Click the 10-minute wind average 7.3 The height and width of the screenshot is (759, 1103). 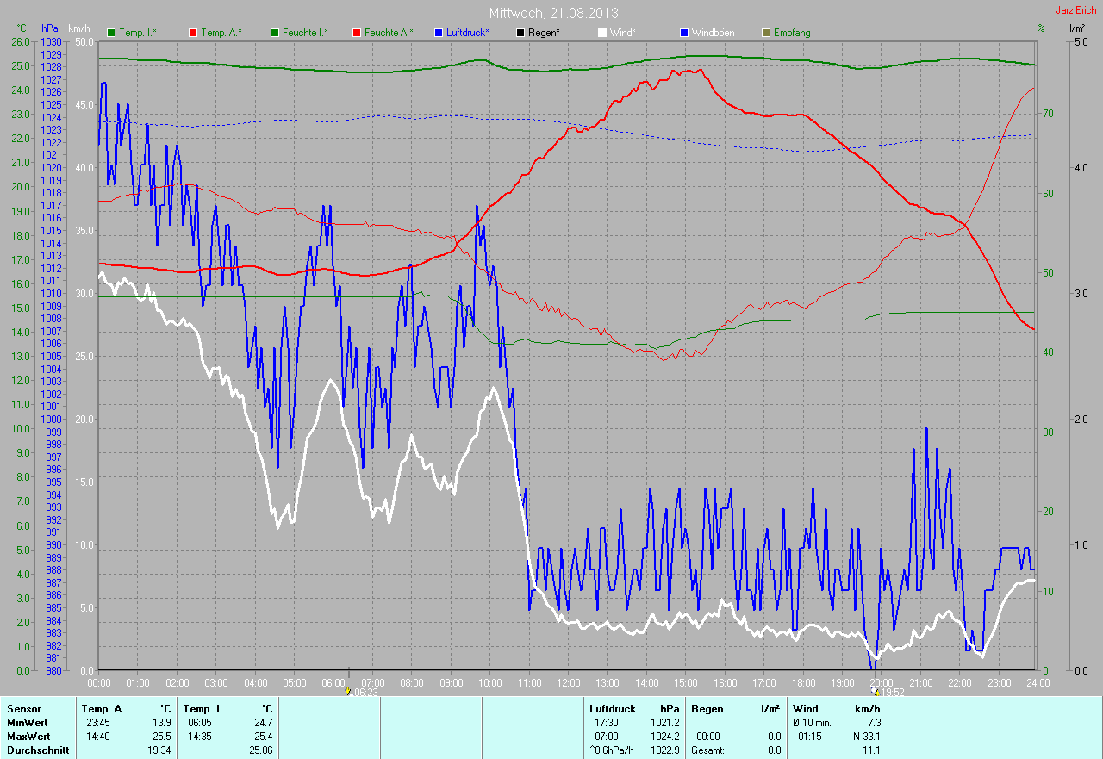(873, 723)
